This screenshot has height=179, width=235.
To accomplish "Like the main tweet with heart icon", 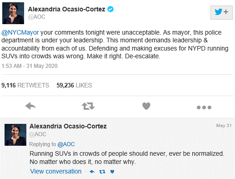I will [x=146, y=106].
